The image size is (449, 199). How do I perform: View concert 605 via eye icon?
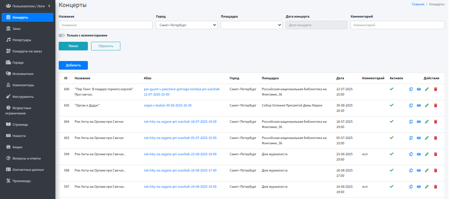419,105
